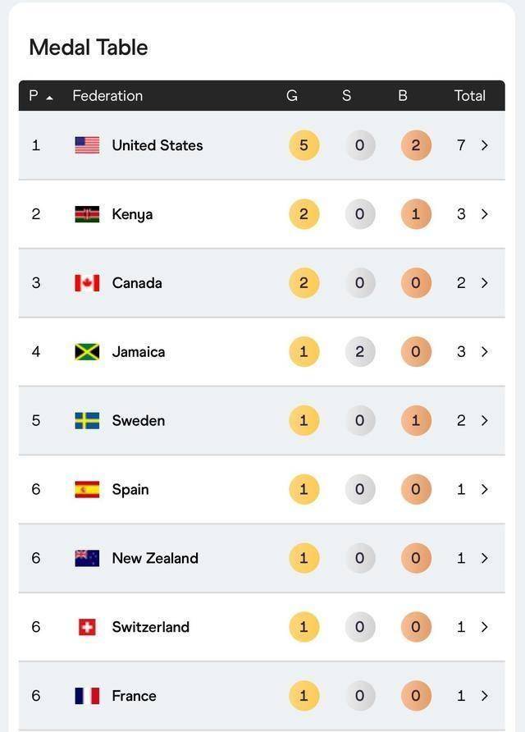Click the Federation column header
Viewport: 525px width, 732px height.
tap(107, 96)
